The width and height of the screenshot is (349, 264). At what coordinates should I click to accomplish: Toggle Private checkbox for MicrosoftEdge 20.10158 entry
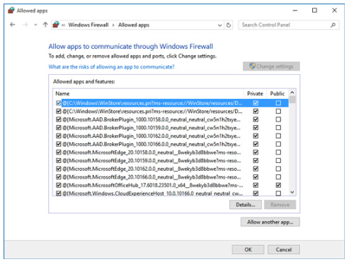point(256,152)
